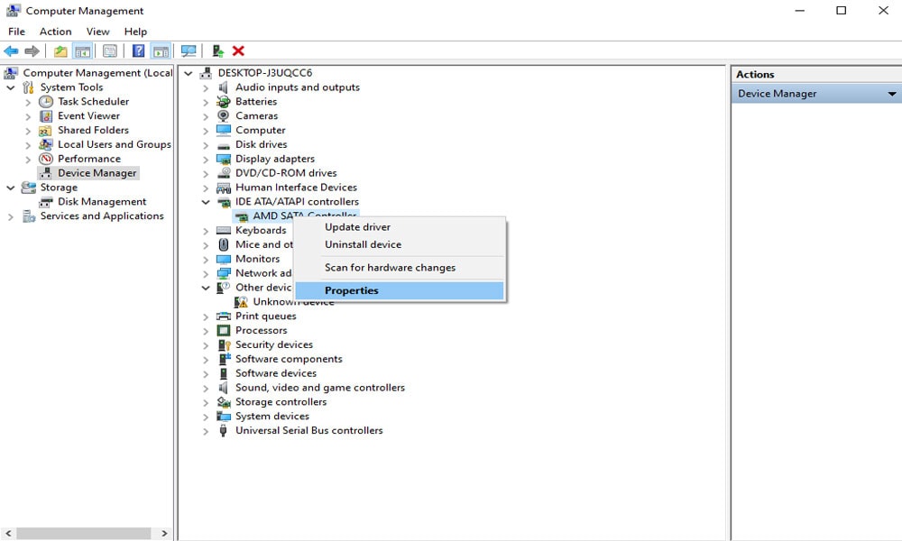The width and height of the screenshot is (902, 541).
Task: Click the Actions pane header
Action: (x=816, y=74)
